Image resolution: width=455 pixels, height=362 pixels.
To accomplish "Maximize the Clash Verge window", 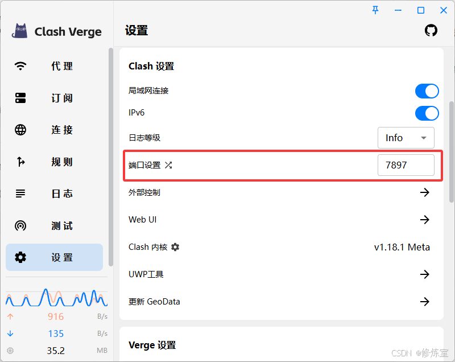I will tap(421, 10).
